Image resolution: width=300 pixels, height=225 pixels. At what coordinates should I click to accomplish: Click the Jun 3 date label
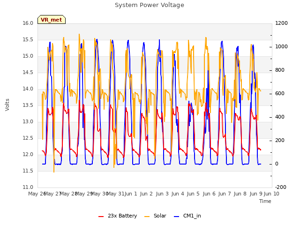tap(162, 194)
